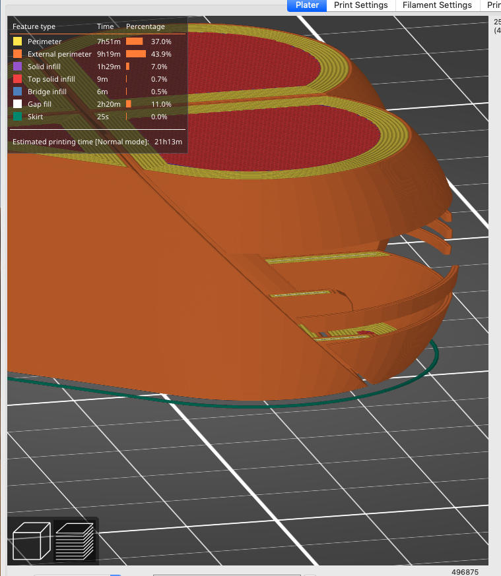Click the green Skirt legend swatch

click(x=17, y=117)
